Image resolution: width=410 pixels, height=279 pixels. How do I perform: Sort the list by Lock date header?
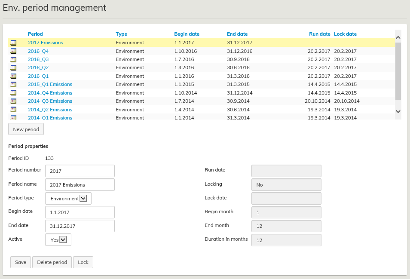pos(345,34)
